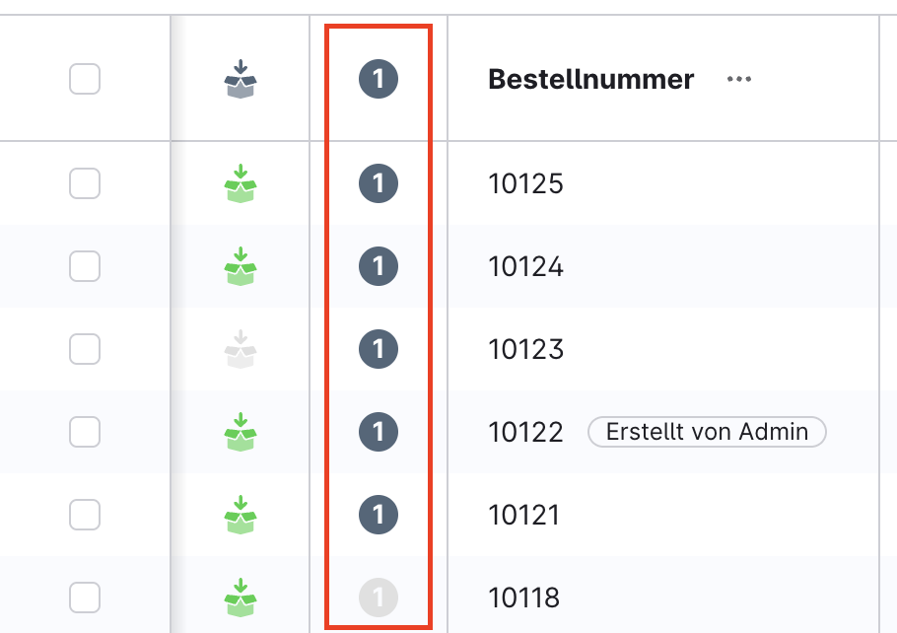Click the "Erstellt von Admin" tag

coord(707,432)
